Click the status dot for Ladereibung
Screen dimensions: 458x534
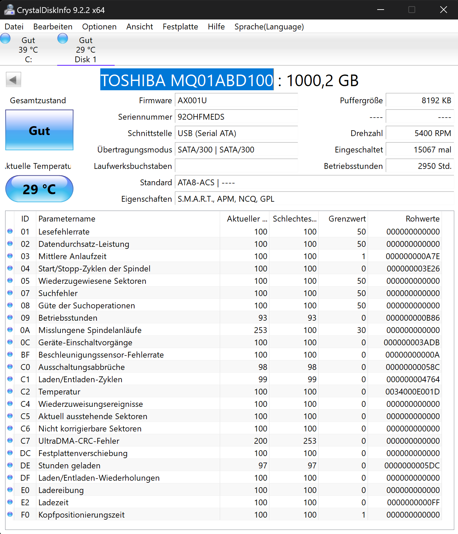tap(10, 490)
